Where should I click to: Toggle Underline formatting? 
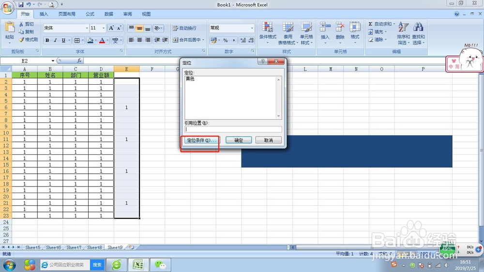click(63, 40)
